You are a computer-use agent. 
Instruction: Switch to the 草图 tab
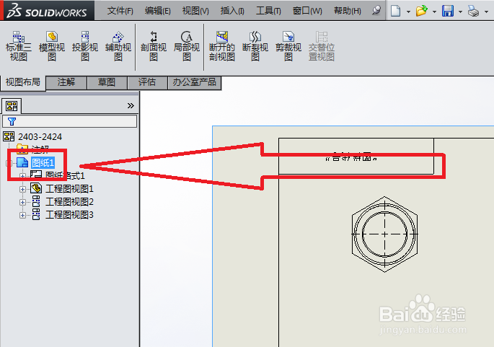click(107, 82)
